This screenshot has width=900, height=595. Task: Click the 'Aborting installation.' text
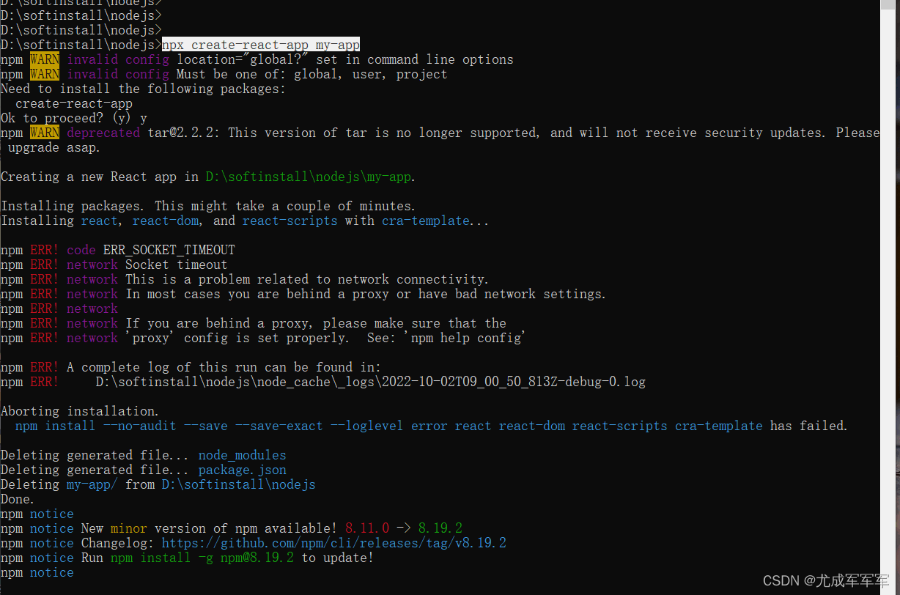[x=80, y=411]
